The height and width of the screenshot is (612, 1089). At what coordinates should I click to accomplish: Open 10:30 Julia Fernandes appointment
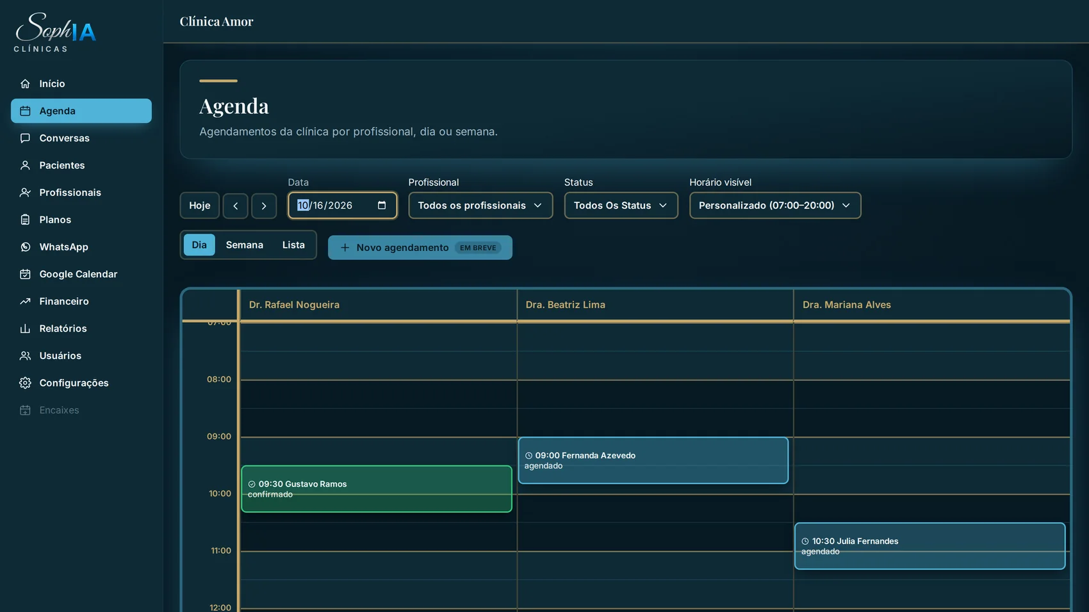point(930,546)
